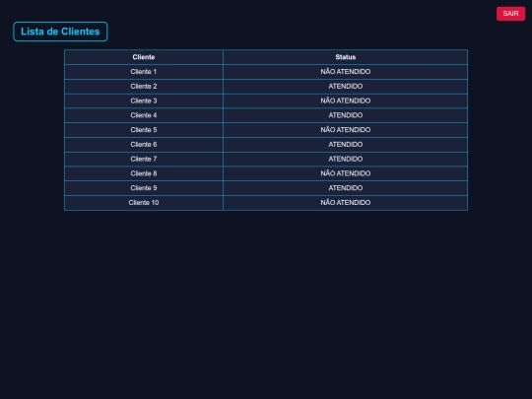532x399 pixels.
Task: Click Cliente 10's NÃO ATENDIDO status
Action: [346, 203]
